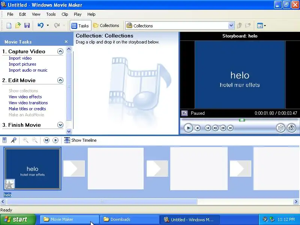Click the New Project toolbar icon
This screenshot has height=225, width=300.
pos(9,25)
